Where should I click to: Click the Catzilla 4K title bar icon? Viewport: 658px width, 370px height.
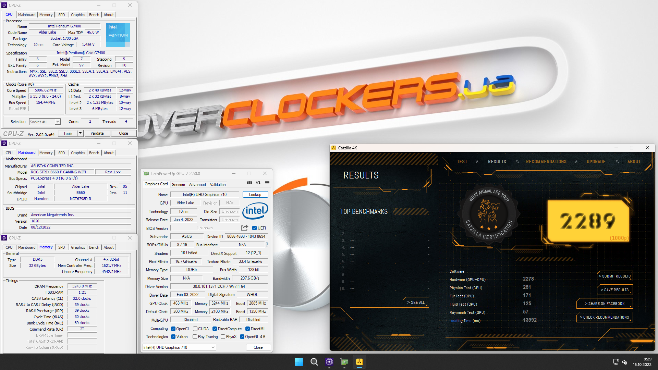(x=334, y=148)
